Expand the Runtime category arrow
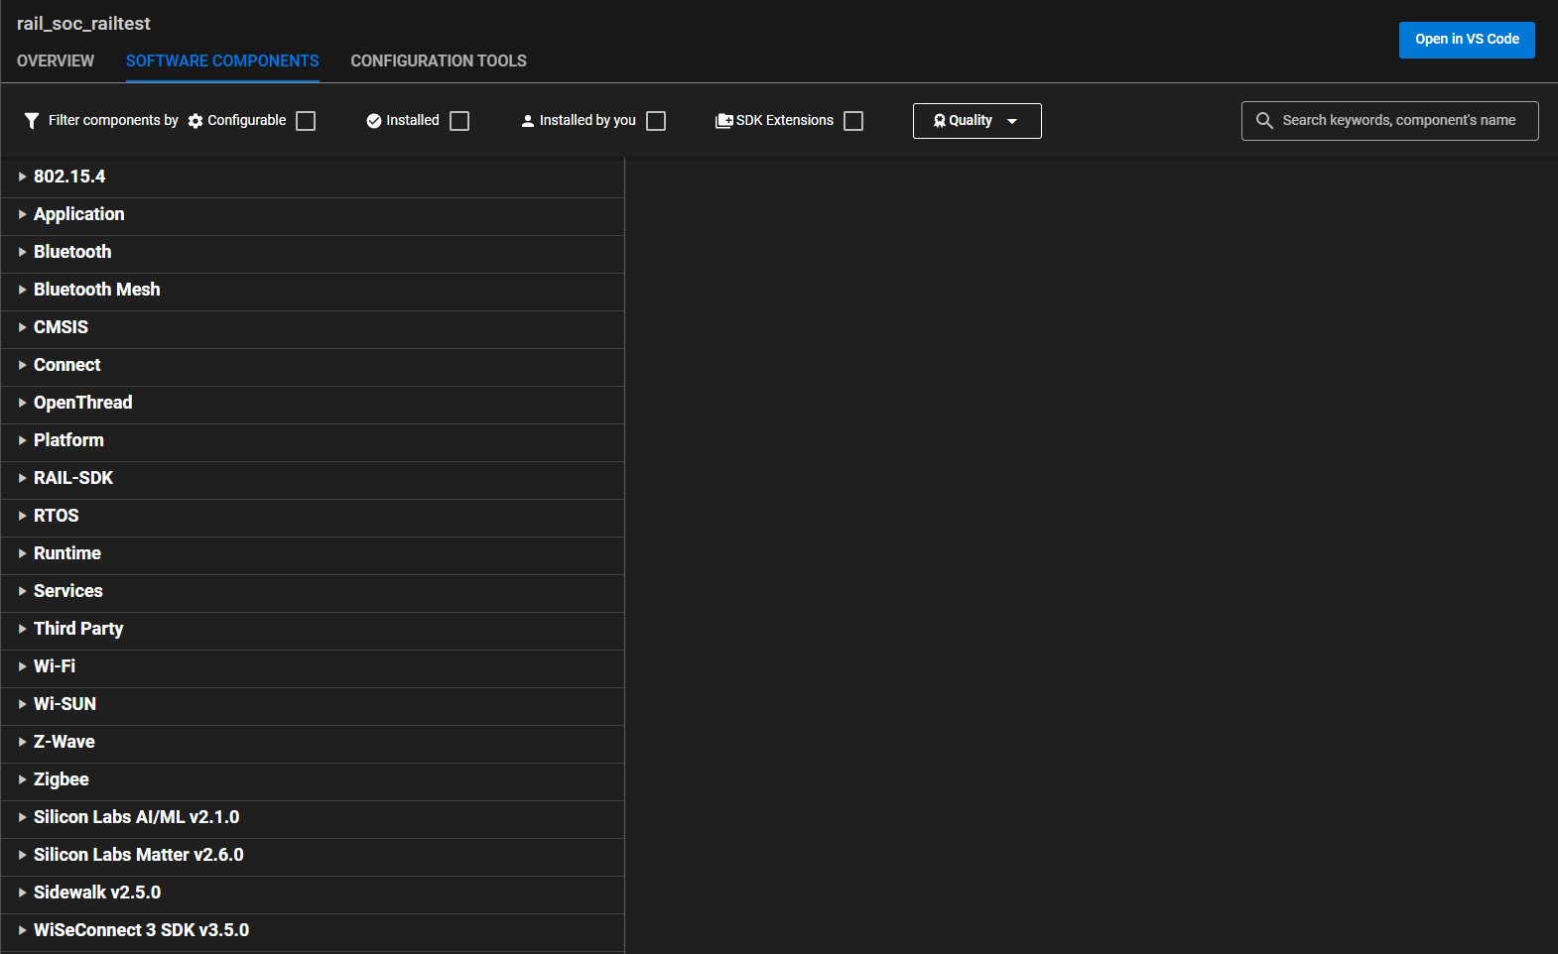Viewport: 1558px width, 954px height. [23, 553]
